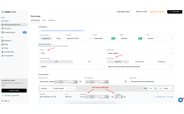Copy the Proxy username field
The height and width of the screenshot is (114, 184).
(x=80, y=81)
